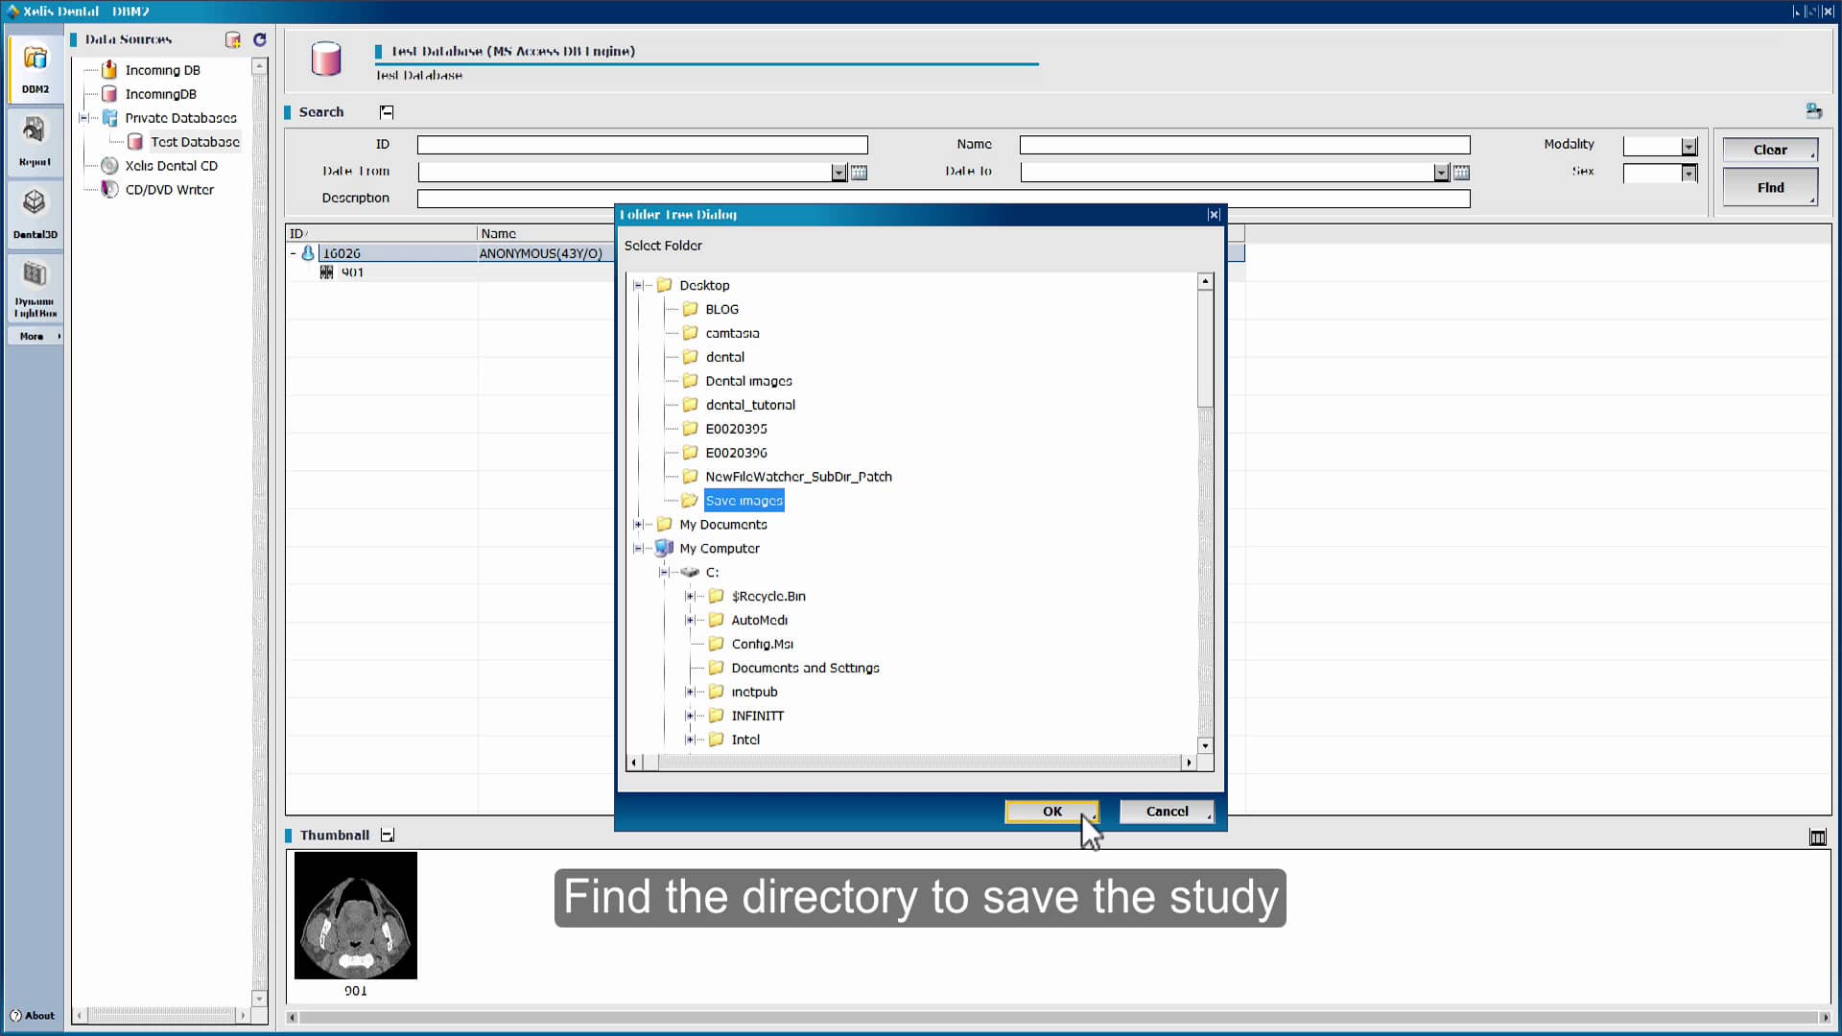The image size is (1842, 1036).
Task: Collapse patient 16026 using the minus control
Action: [294, 253]
